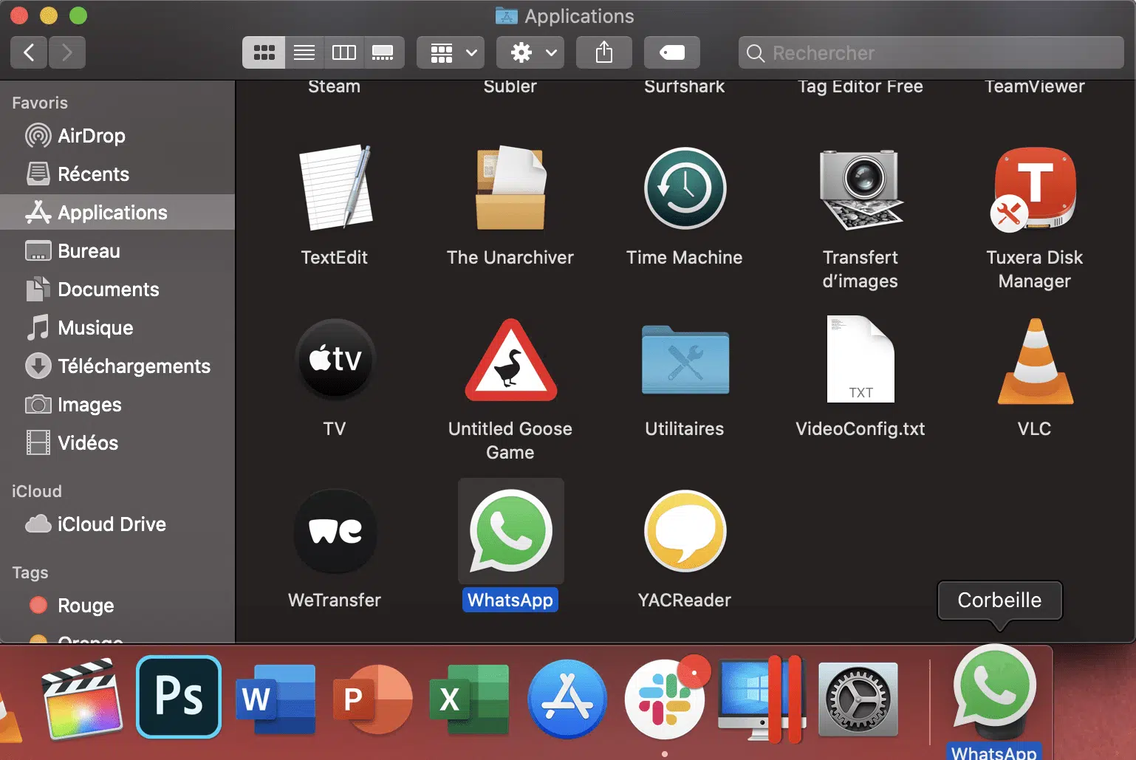
Task: Open Documents in the sidebar
Action: [117, 290]
